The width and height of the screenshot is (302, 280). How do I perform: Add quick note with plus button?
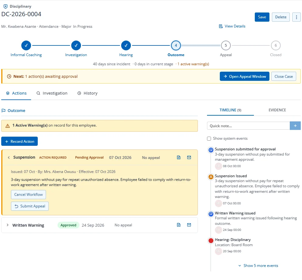(x=295, y=126)
